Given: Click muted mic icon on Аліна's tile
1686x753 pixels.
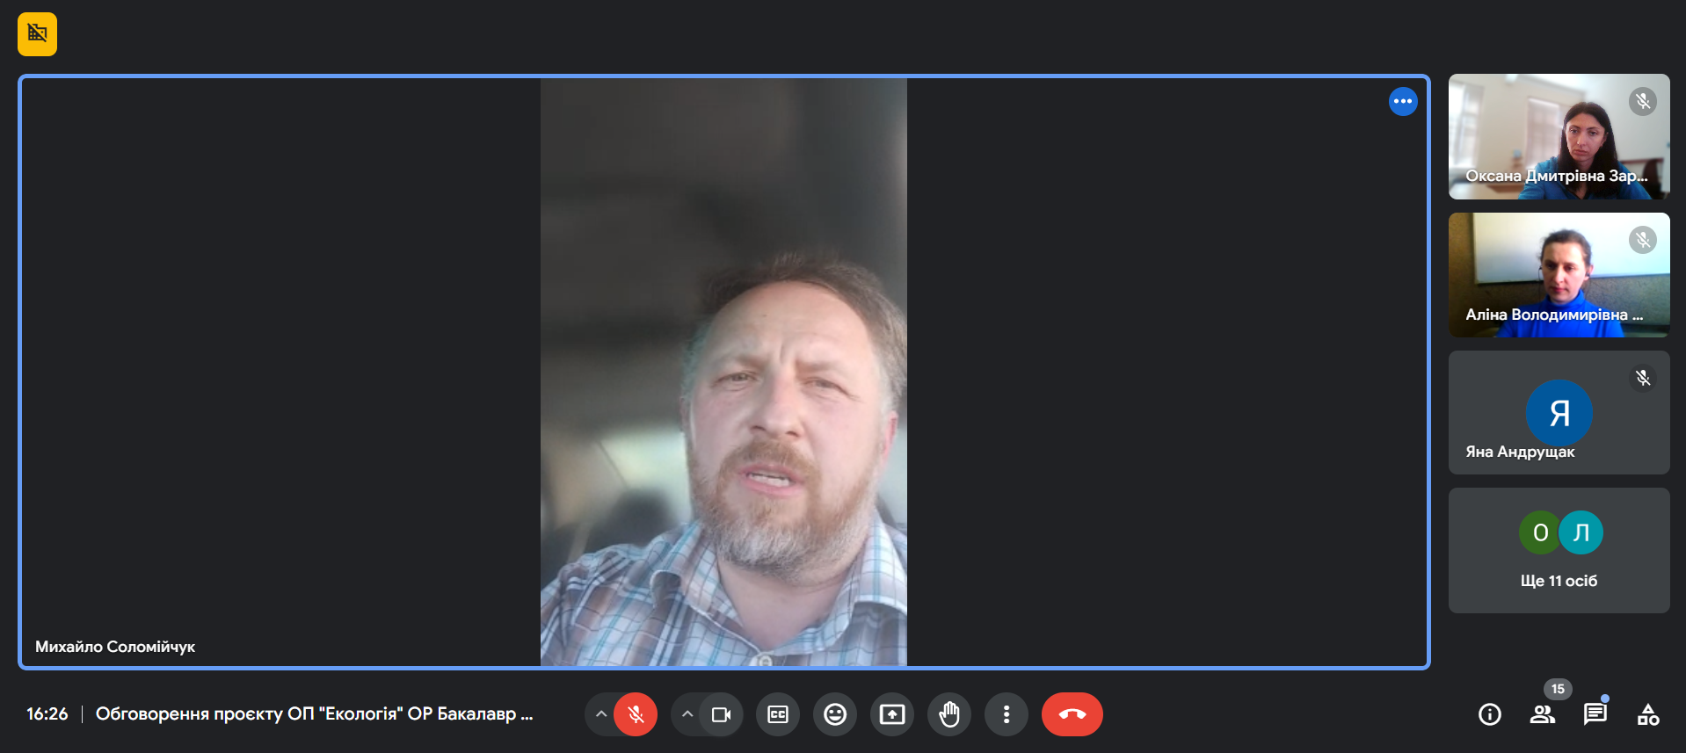Looking at the screenshot, I should coord(1643,240).
